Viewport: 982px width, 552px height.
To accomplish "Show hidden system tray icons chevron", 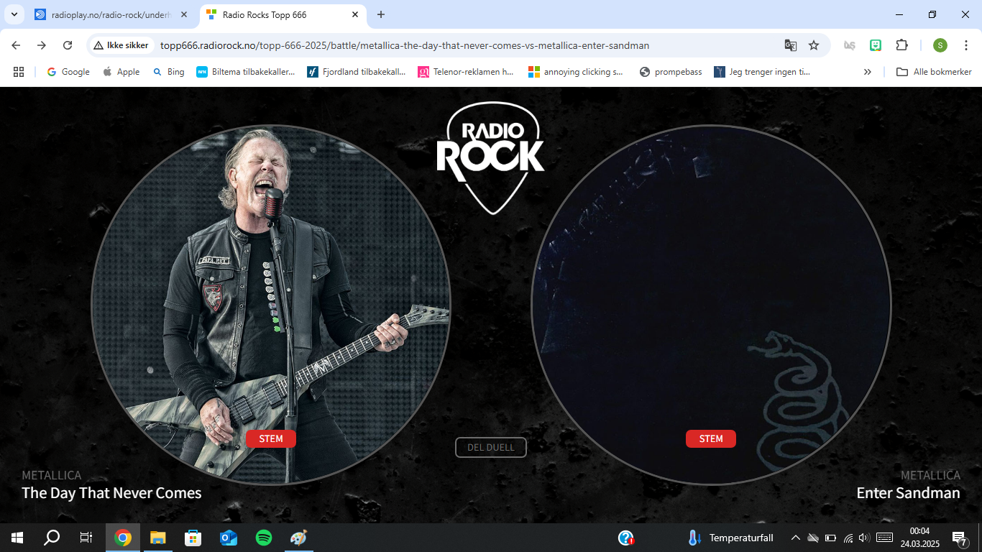I will [796, 538].
